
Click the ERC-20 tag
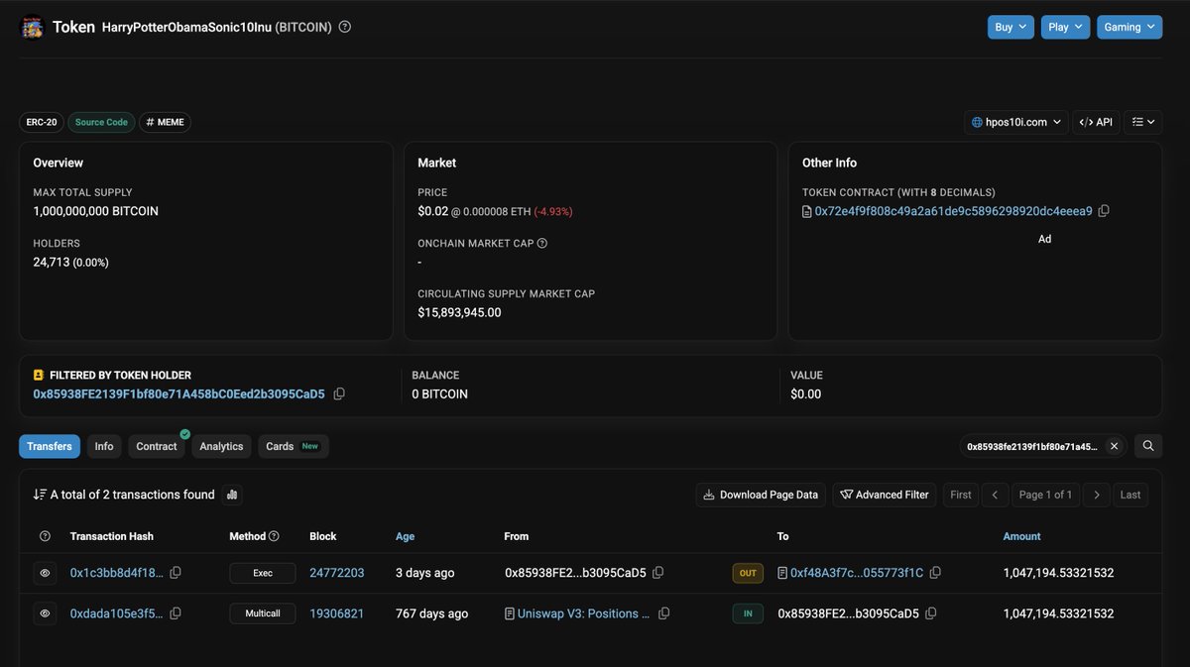pyautogui.click(x=41, y=122)
